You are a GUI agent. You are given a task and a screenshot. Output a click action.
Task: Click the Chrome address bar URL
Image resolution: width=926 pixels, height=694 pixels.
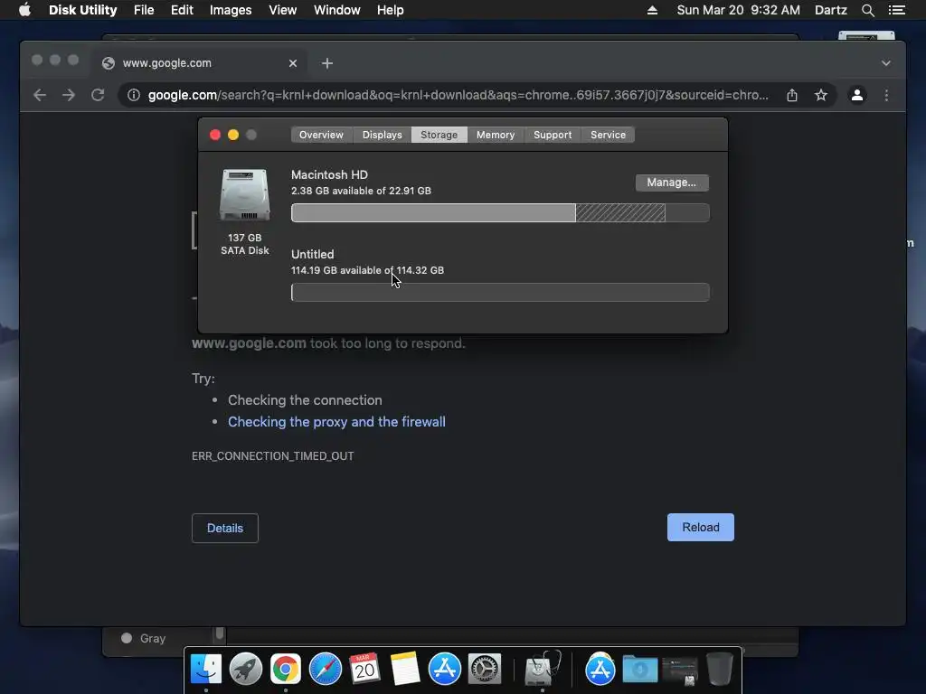(x=458, y=95)
